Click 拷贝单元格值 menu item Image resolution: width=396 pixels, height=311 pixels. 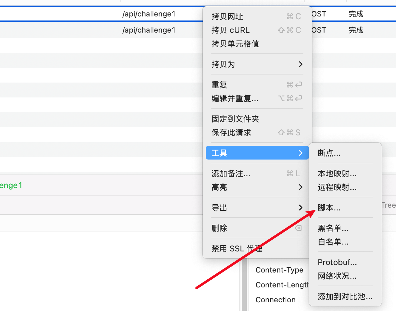tap(235, 44)
